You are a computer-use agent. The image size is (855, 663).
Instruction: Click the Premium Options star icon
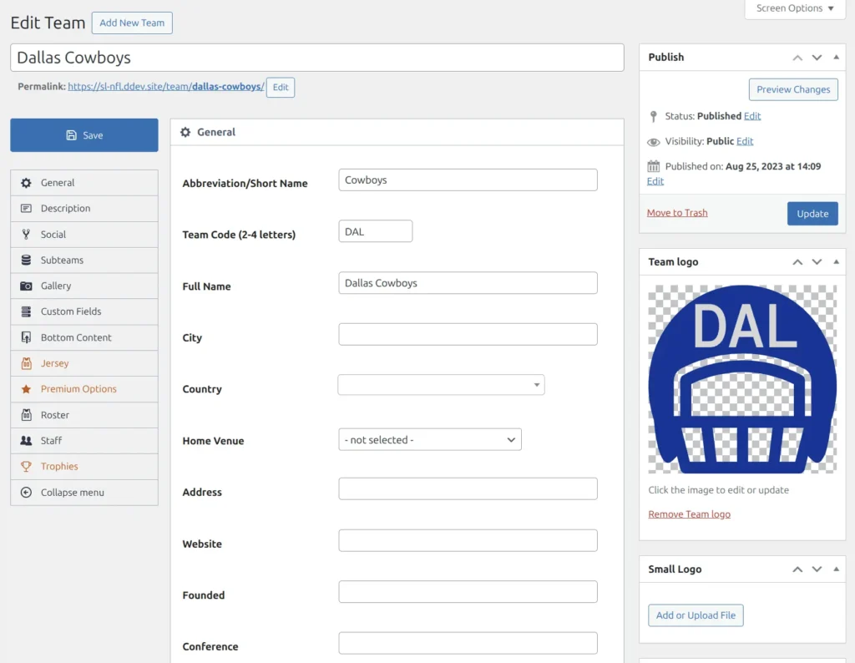tap(26, 389)
